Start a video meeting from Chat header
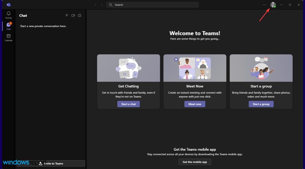Image resolution: width=305 pixels, height=169 pixels. [x=73, y=15]
